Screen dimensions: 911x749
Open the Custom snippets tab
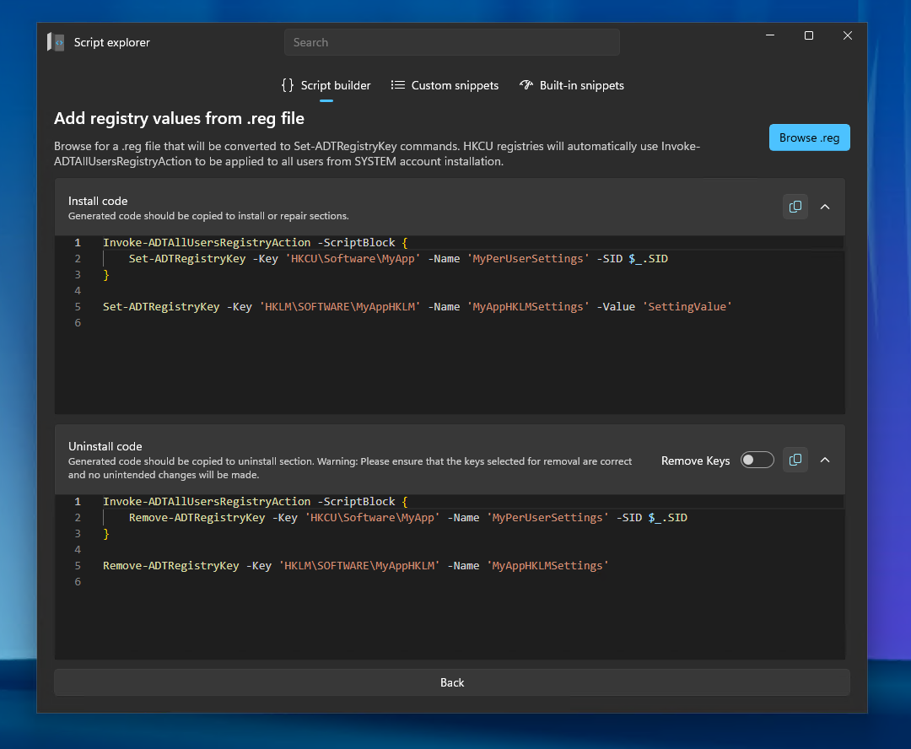pos(445,85)
